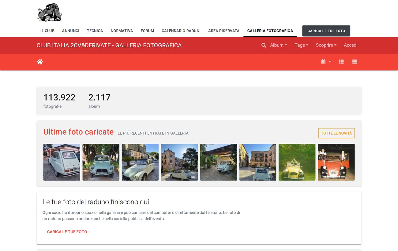Open thumbnail of the red 2CV at night

coord(336,162)
